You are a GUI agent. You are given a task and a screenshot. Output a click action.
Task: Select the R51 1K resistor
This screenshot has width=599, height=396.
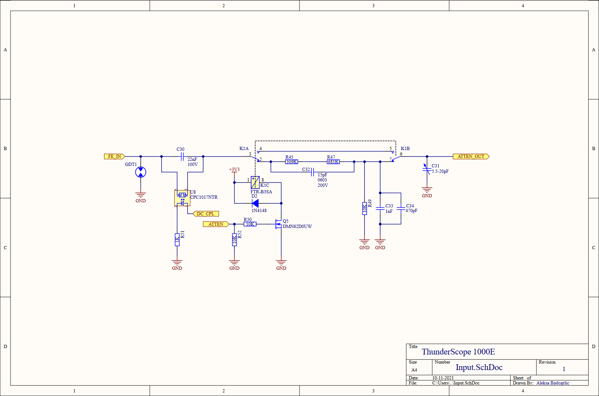[x=177, y=240]
